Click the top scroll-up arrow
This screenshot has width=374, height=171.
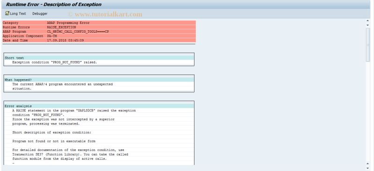coord(367,21)
